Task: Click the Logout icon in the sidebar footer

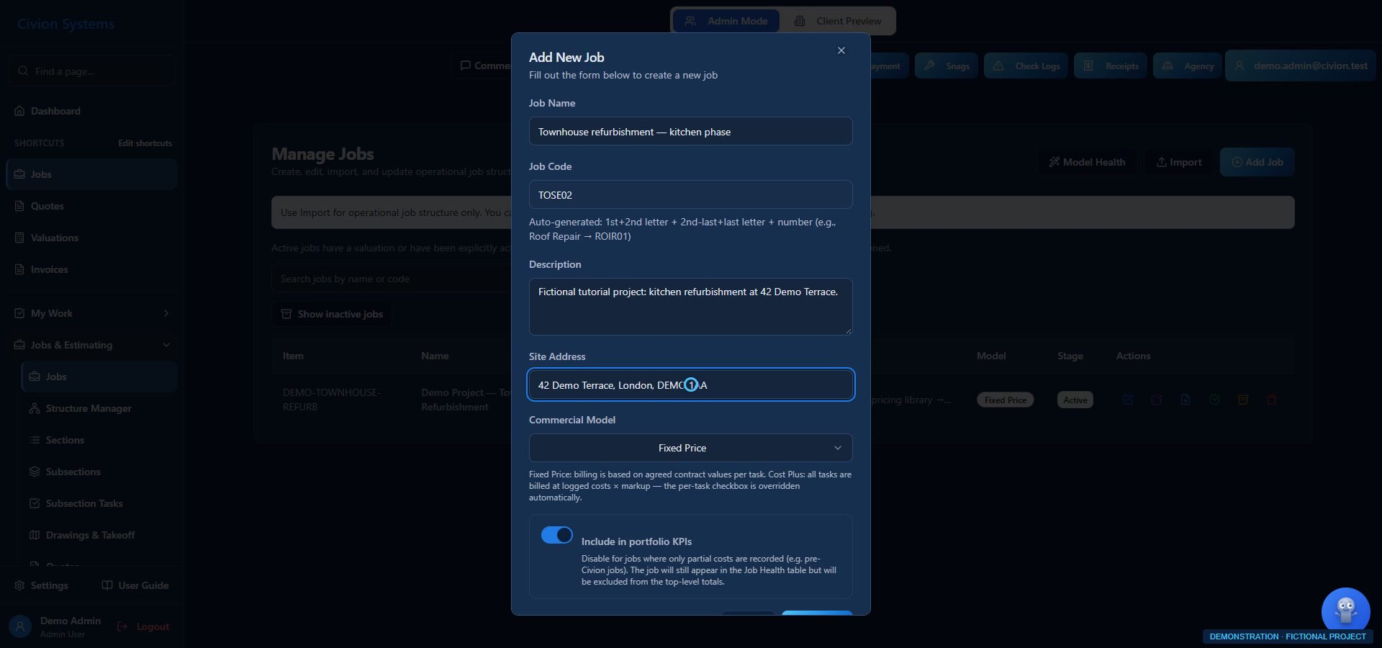Action: coord(122,626)
